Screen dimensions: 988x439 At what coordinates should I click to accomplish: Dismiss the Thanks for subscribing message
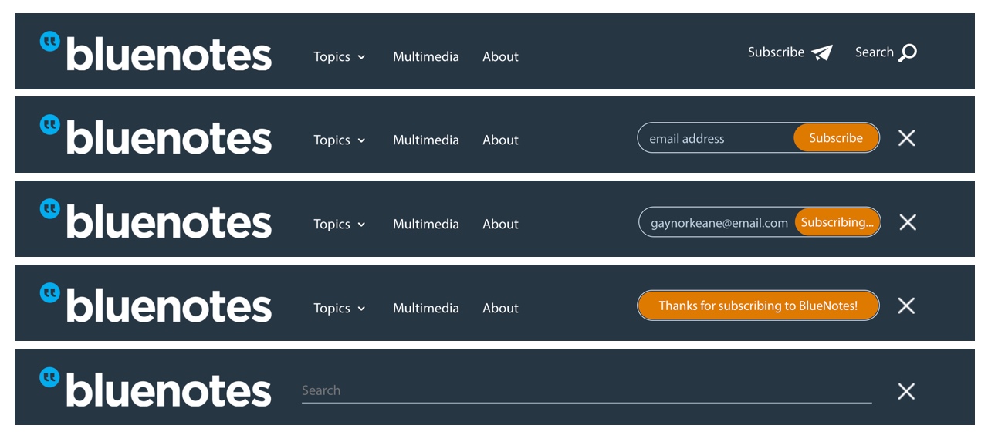[907, 306]
